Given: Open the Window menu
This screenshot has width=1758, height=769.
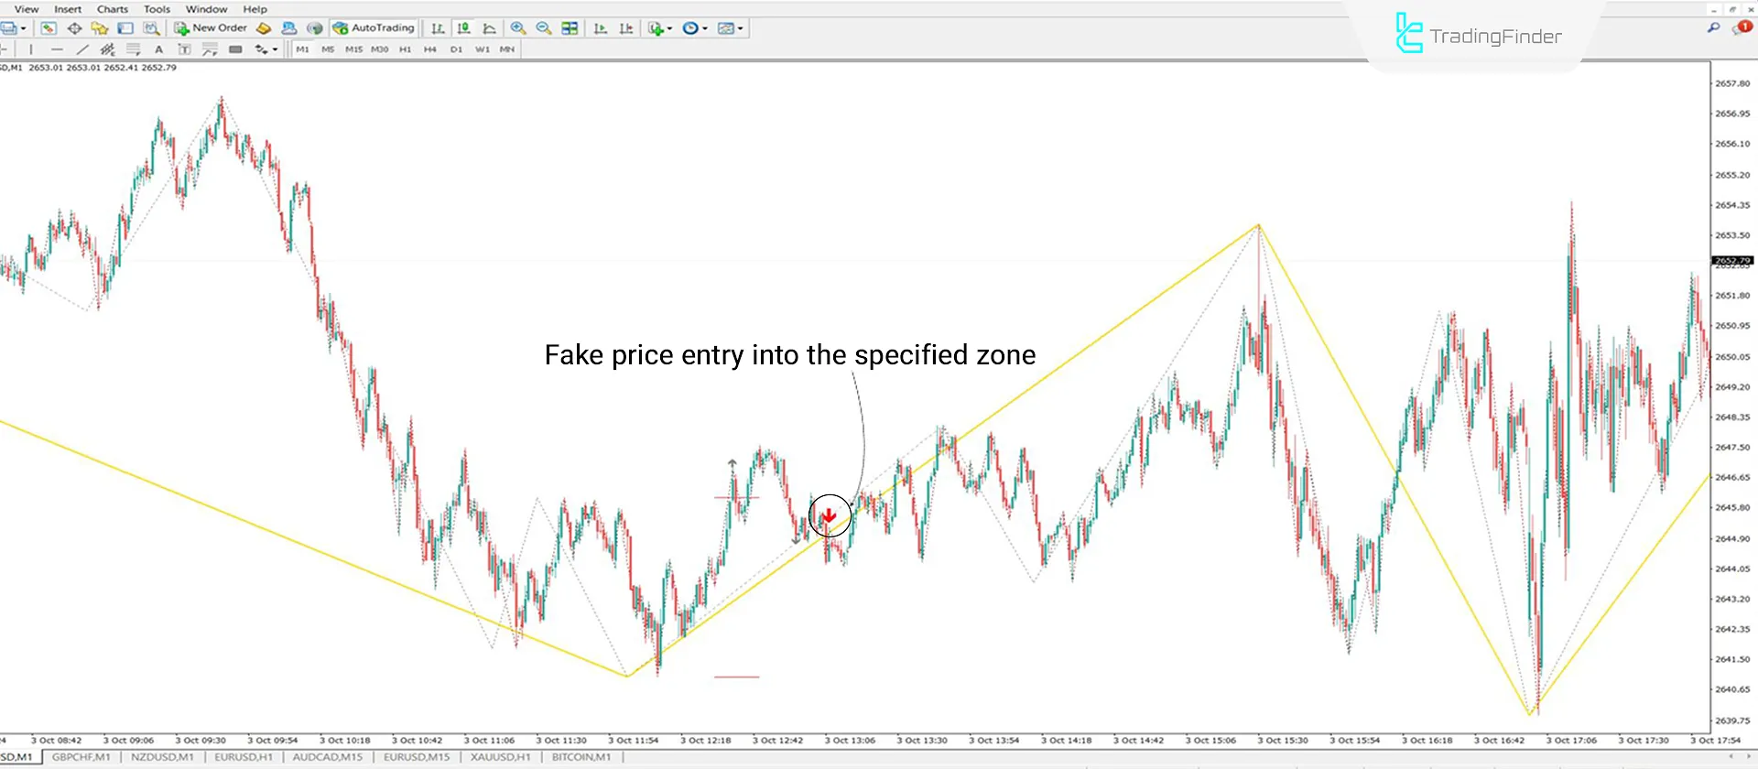Looking at the screenshot, I should click(x=207, y=9).
